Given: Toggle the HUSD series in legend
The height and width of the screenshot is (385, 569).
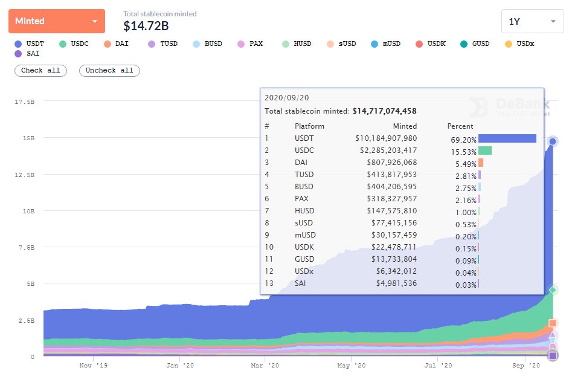Looking at the screenshot, I should tap(297, 44).
